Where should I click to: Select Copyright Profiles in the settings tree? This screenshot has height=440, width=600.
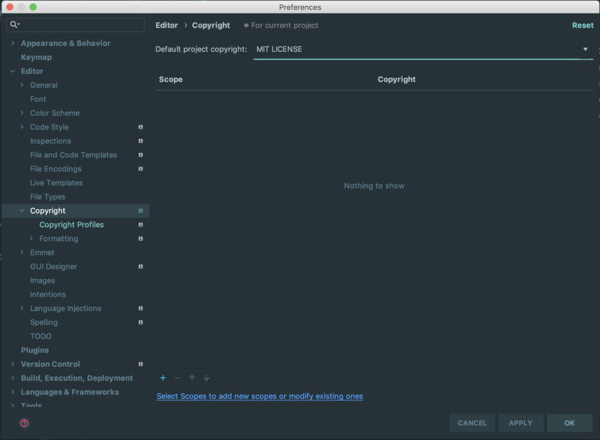71,224
